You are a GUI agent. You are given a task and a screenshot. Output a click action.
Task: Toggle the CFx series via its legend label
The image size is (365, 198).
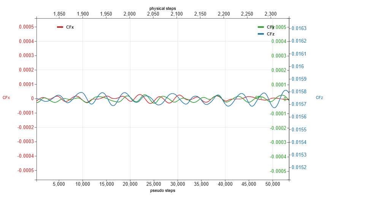tap(70, 27)
